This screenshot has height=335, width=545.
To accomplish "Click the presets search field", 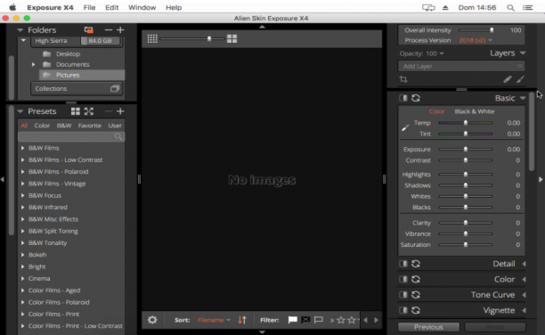I will coord(71,136).
